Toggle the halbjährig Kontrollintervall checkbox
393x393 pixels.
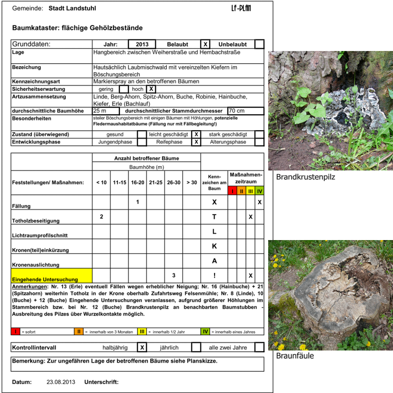142,347
